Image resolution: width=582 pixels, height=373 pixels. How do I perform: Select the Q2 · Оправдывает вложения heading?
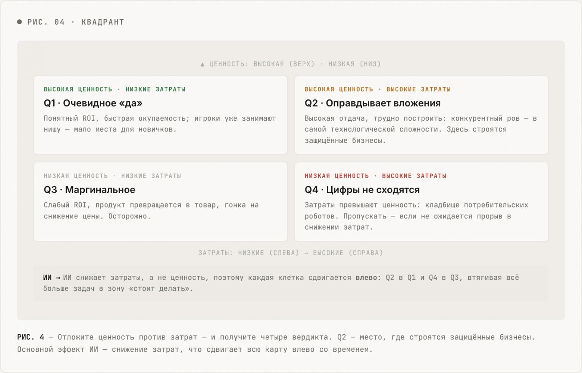tap(373, 103)
